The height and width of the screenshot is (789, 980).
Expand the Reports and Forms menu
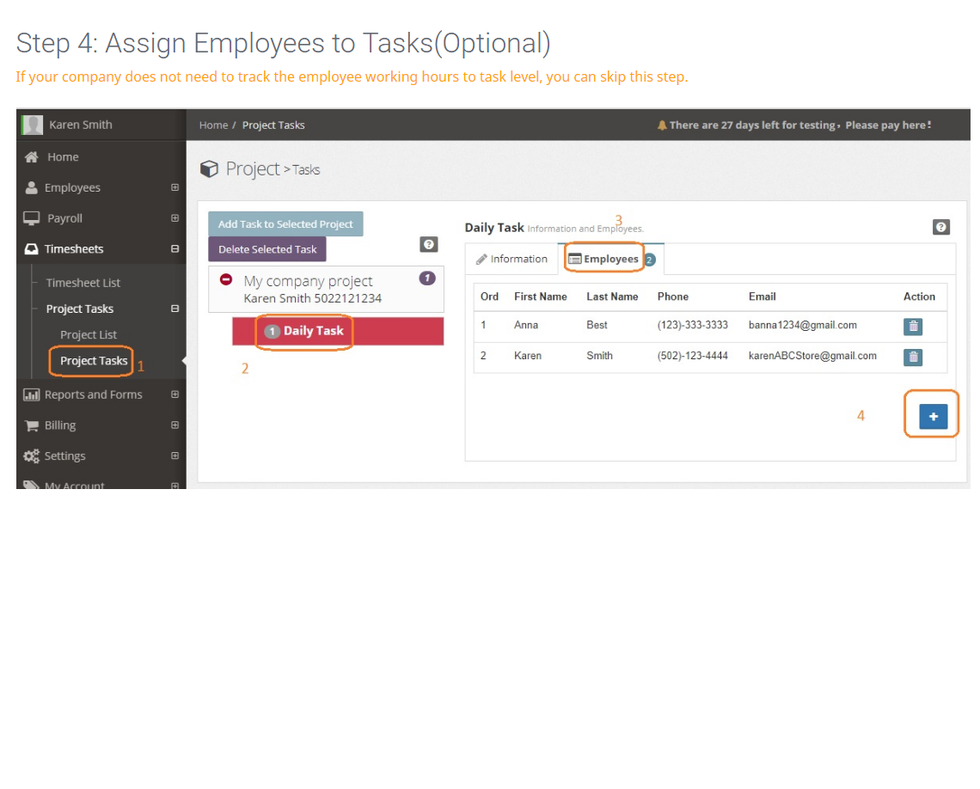point(175,394)
